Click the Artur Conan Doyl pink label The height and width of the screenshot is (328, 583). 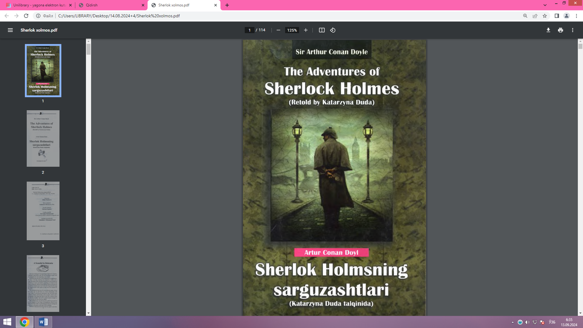click(331, 252)
